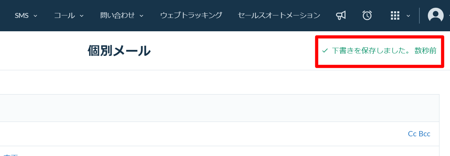Click the 下書きを保存しました status message
Screen dimensions: 450x156
(x=371, y=51)
